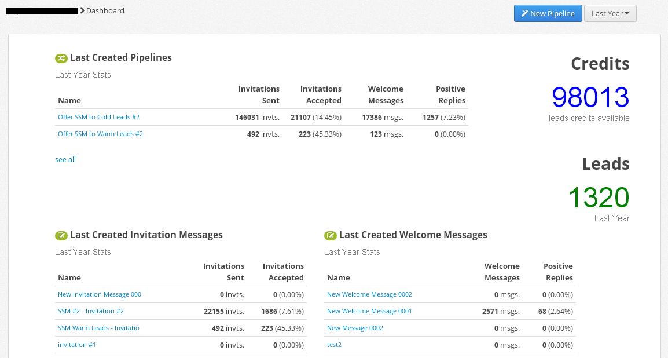668x358 pixels.
Task: Click the Name column header in pipelines table
Action: point(69,100)
